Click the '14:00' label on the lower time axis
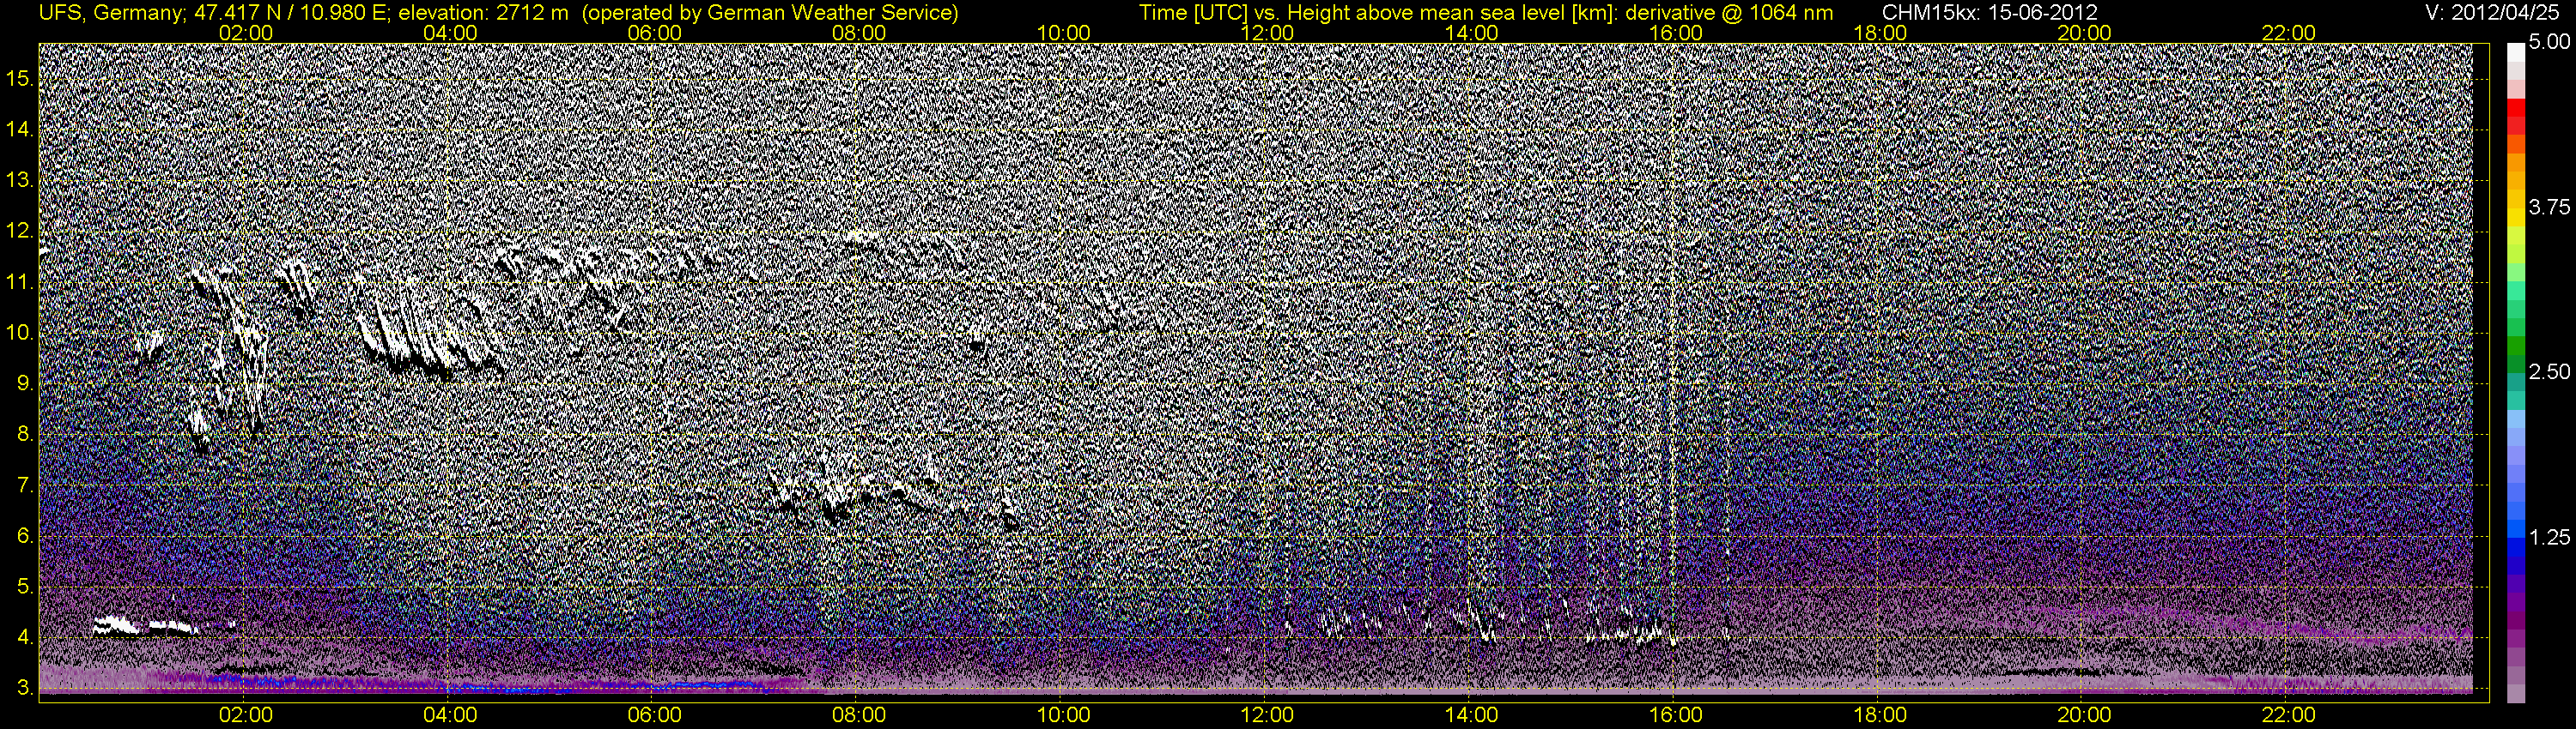The height and width of the screenshot is (729, 2576). point(1472,715)
